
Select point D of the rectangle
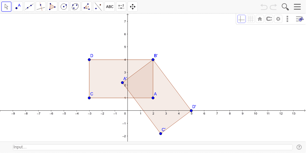coord(89,60)
